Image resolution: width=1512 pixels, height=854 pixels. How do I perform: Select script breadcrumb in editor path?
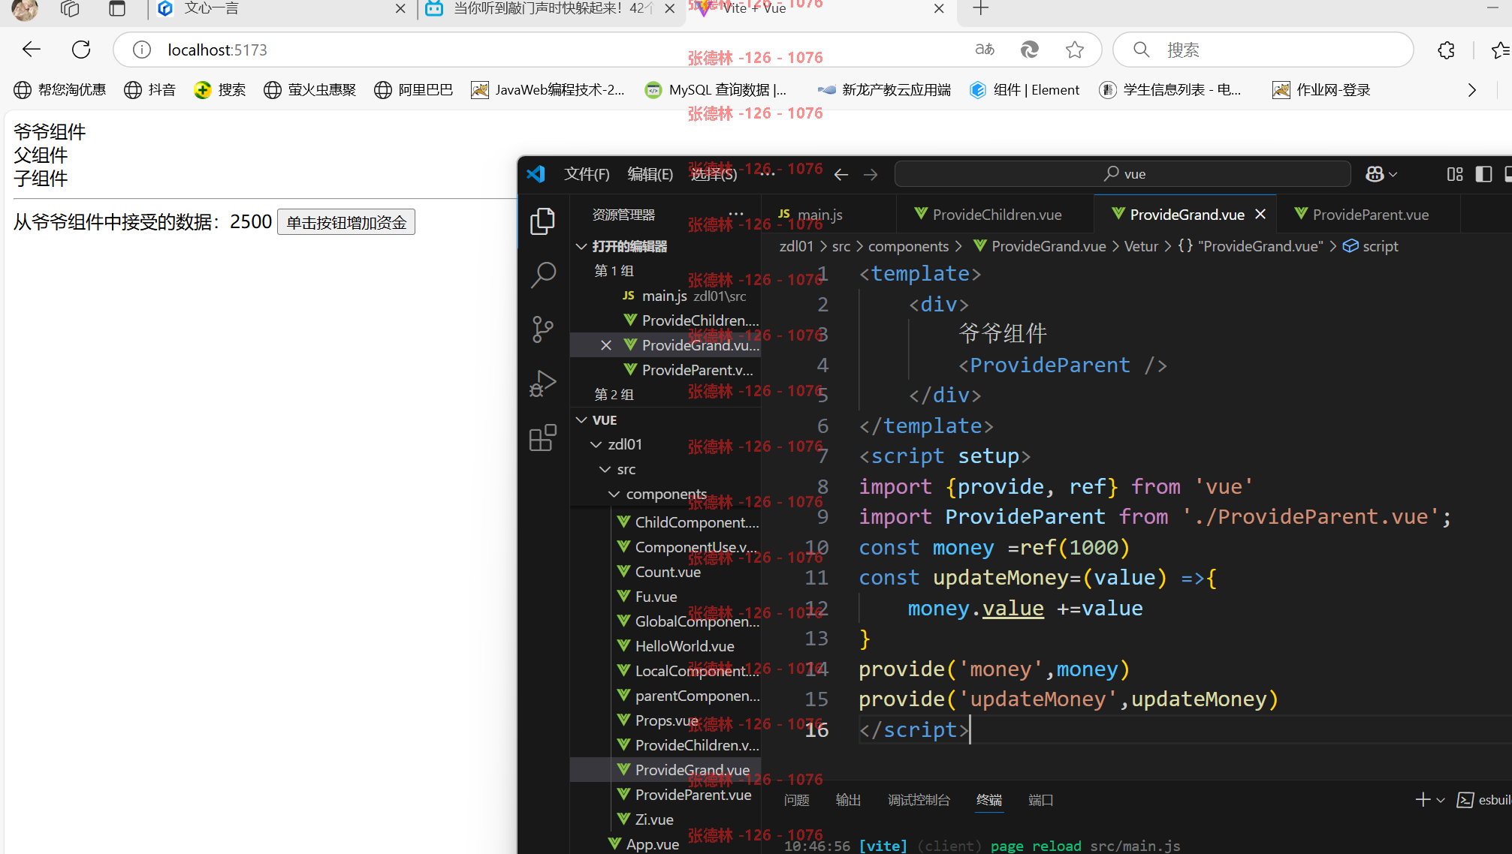coord(1371,246)
